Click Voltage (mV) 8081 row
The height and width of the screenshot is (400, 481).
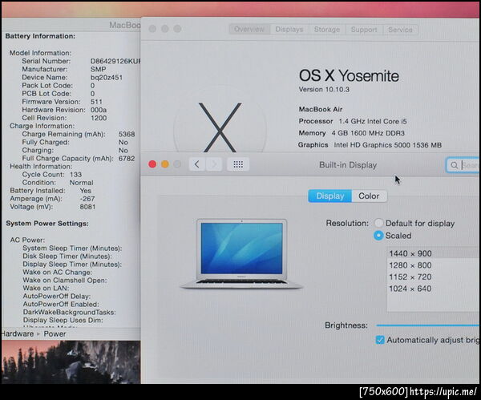(52, 207)
